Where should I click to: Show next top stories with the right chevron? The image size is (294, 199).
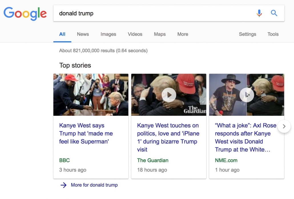pyautogui.click(x=284, y=126)
